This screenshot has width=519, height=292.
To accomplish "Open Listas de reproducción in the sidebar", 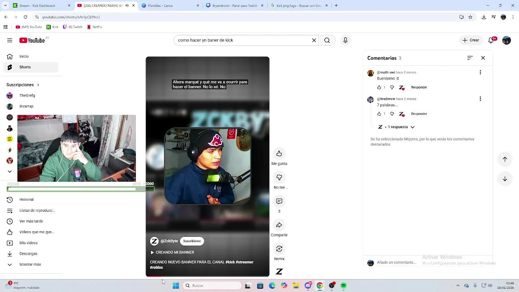I will (31, 210).
